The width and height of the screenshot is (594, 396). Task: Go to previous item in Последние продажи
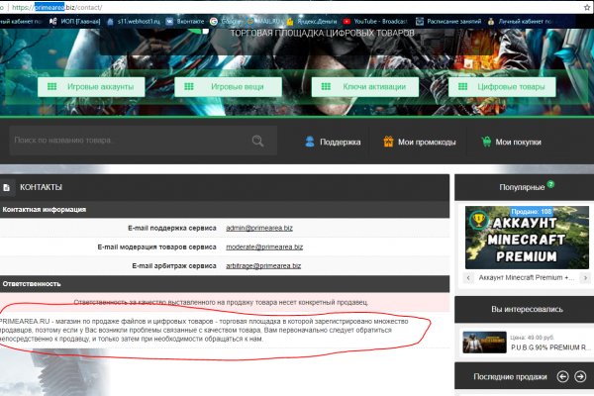tap(561, 376)
